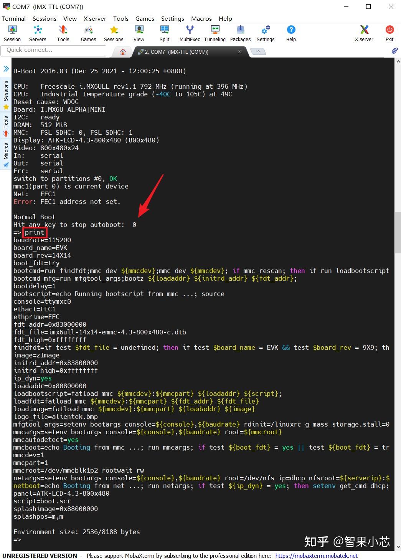401x559 pixels.
Task: Open the Macros menu
Action: click(201, 18)
